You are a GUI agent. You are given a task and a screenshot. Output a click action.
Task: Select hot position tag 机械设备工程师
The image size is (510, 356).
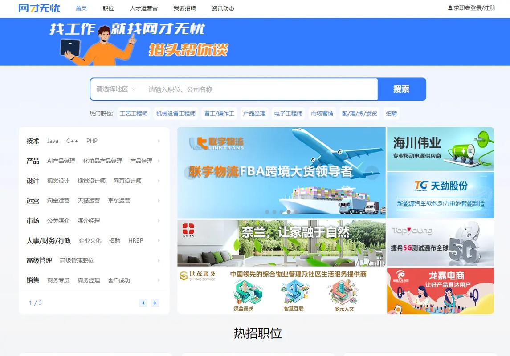click(175, 113)
